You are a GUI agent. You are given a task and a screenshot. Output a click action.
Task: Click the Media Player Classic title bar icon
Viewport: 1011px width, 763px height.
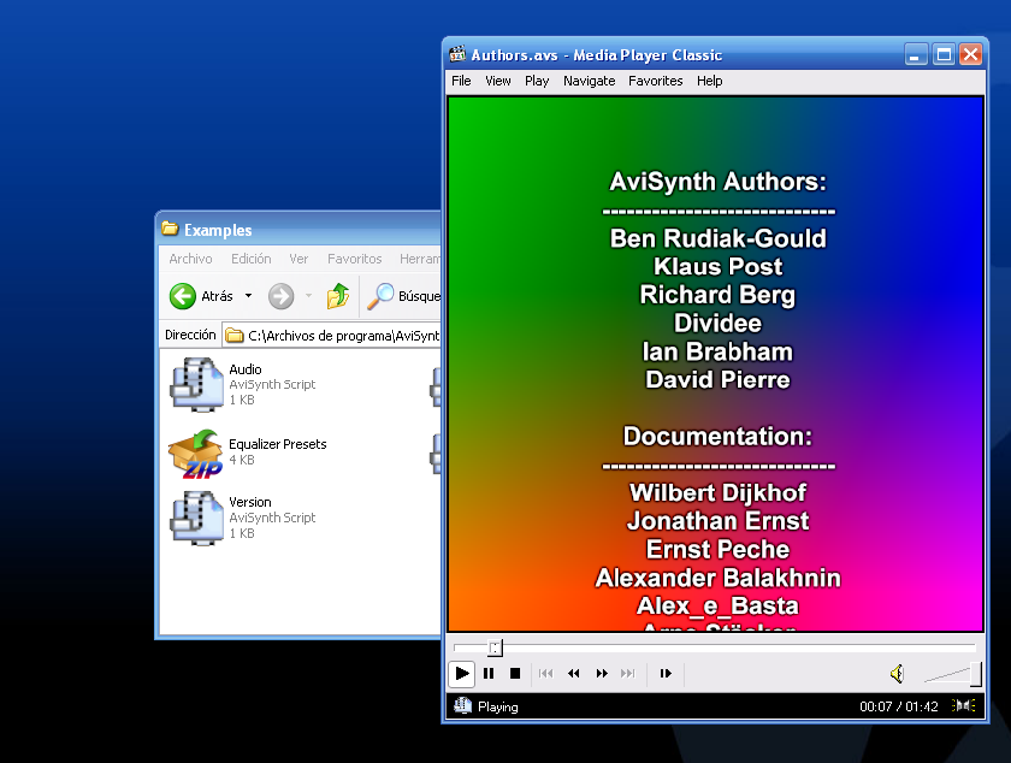[x=457, y=54]
